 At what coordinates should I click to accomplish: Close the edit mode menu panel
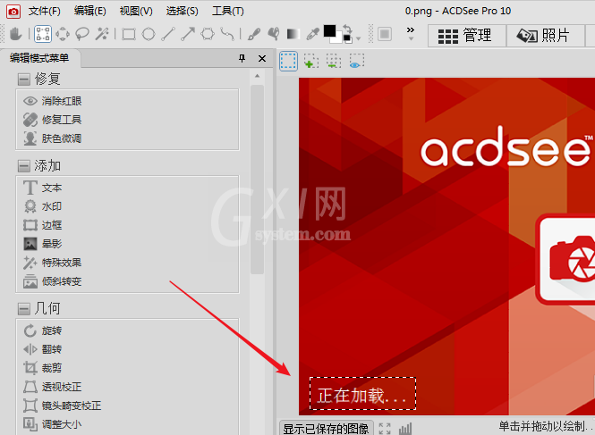262,58
